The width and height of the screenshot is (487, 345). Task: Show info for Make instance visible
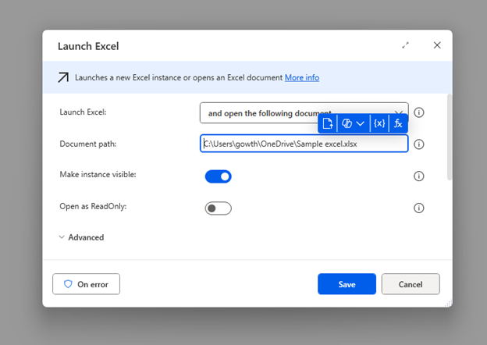(x=418, y=176)
